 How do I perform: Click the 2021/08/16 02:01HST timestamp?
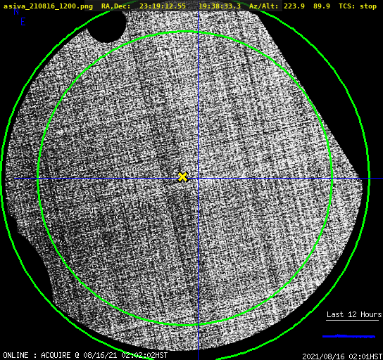pos(342,356)
